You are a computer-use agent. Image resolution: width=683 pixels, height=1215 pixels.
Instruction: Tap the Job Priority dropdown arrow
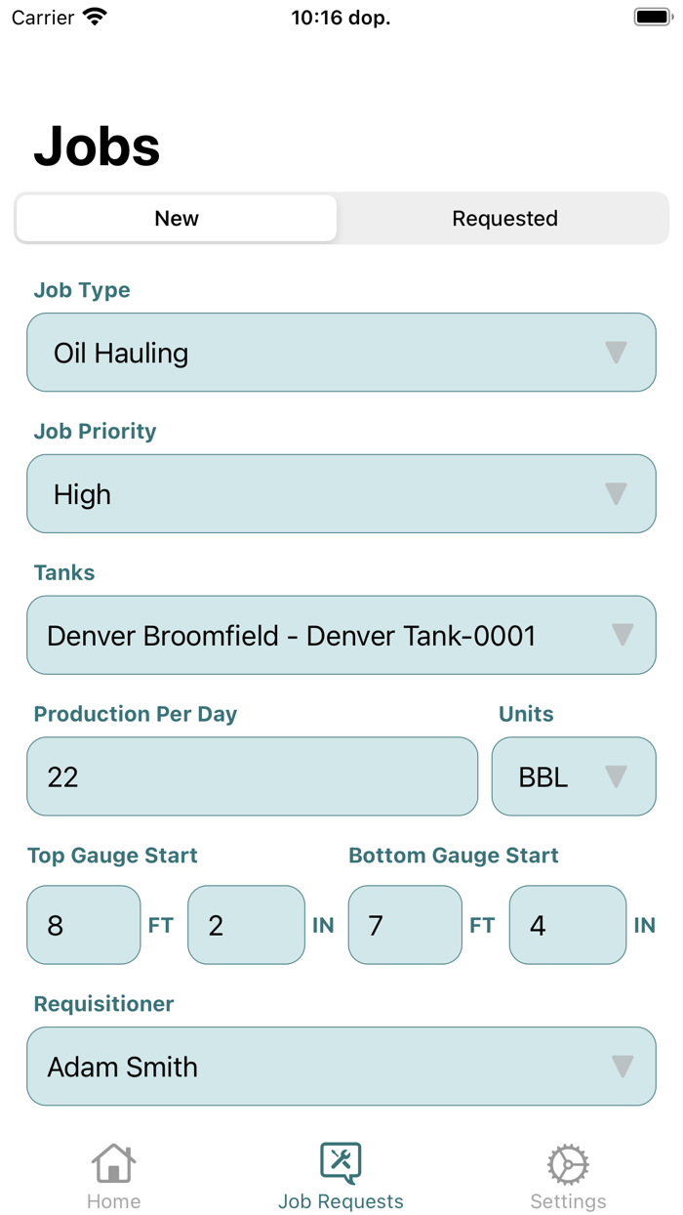pos(616,494)
